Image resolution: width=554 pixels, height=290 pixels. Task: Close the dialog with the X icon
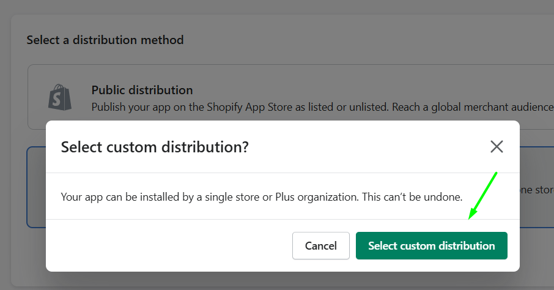click(497, 146)
